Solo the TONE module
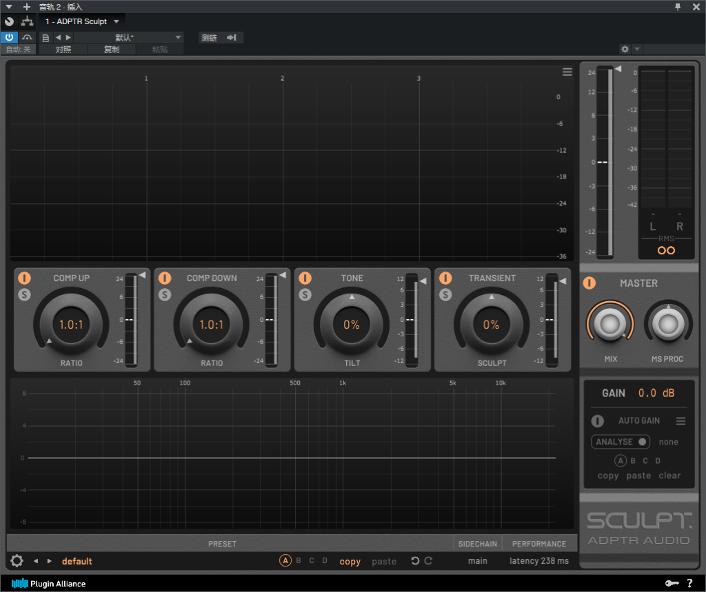Viewport: 706px width, 592px height. pos(305,295)
